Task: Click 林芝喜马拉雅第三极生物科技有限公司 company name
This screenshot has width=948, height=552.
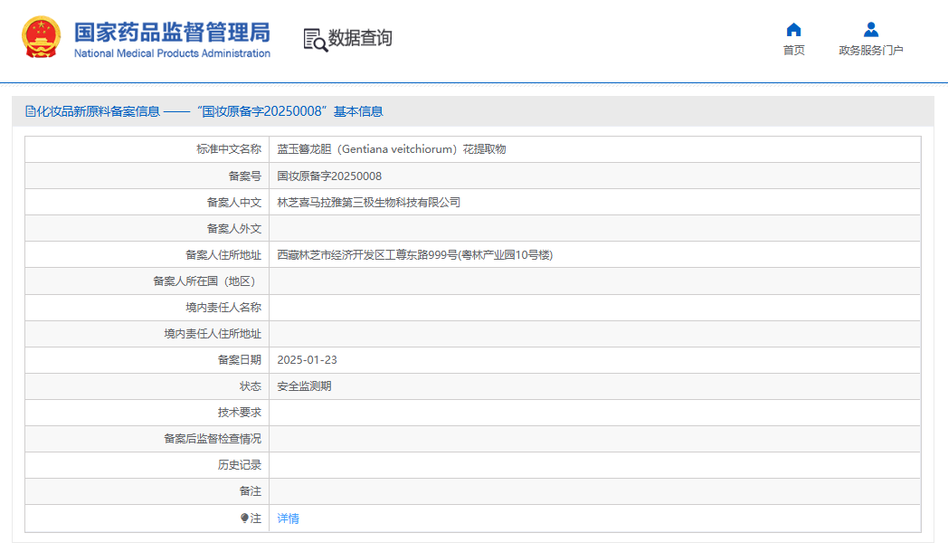Action: (x=369, y=203)
